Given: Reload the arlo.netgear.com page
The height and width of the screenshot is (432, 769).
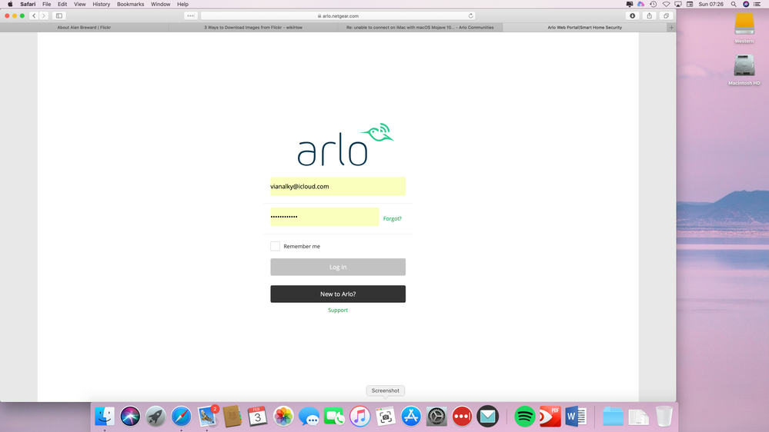Looking at the screenshot, I should pos(471,15).
